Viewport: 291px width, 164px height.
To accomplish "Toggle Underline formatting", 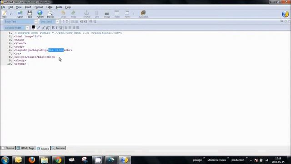I will [60, 28].
